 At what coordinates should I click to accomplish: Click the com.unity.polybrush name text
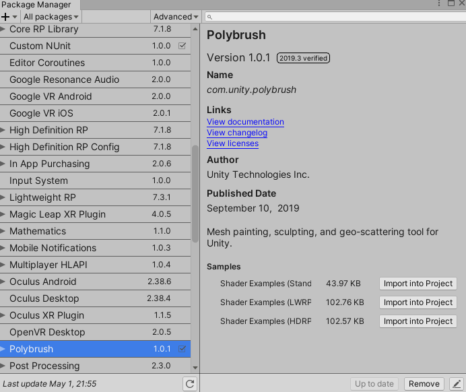[251, 90]
